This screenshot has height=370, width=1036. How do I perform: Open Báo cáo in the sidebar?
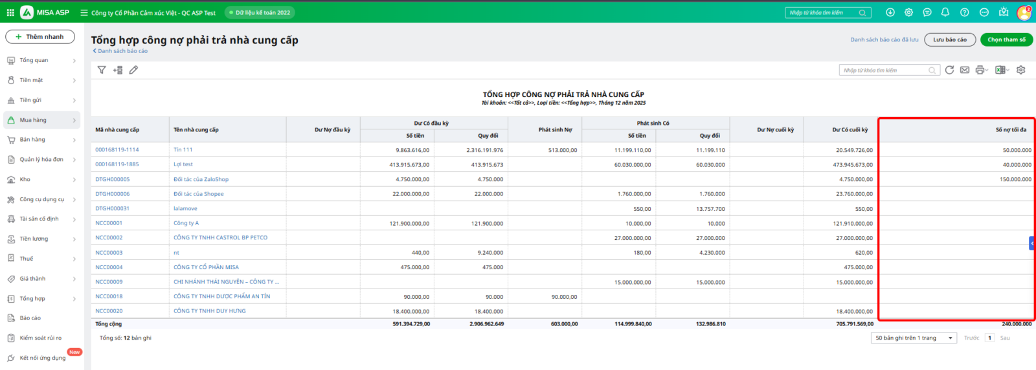(x=30, y=318)
